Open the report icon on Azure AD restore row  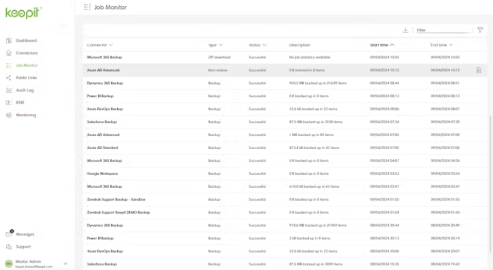[x=479, y=70]
